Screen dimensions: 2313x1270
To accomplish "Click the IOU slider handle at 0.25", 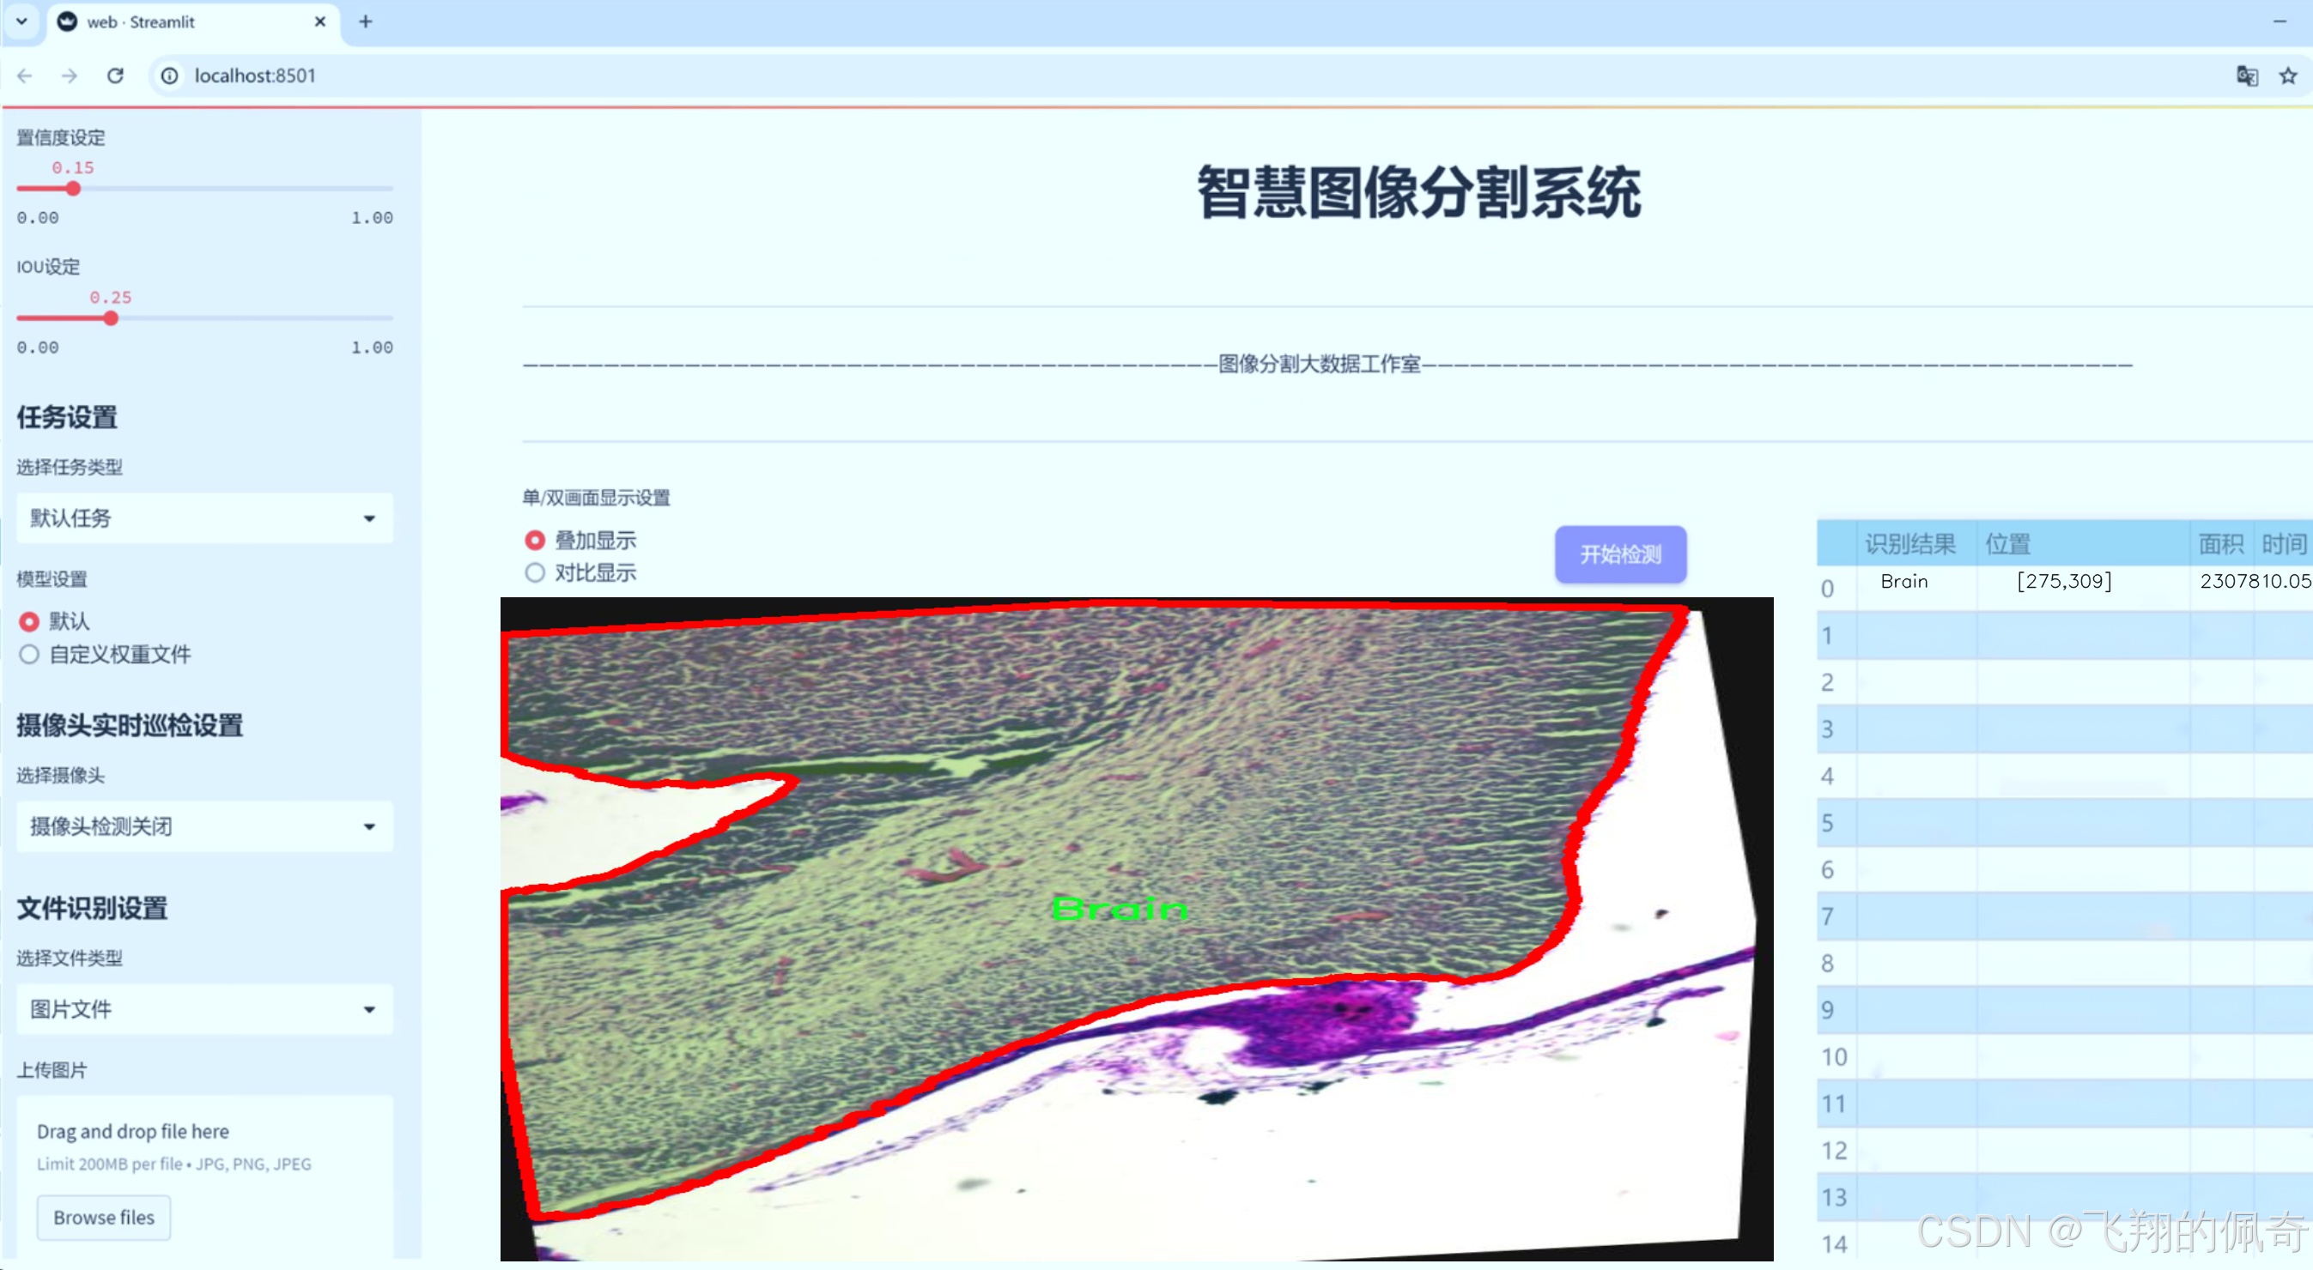I will click(x=111, y=317).
